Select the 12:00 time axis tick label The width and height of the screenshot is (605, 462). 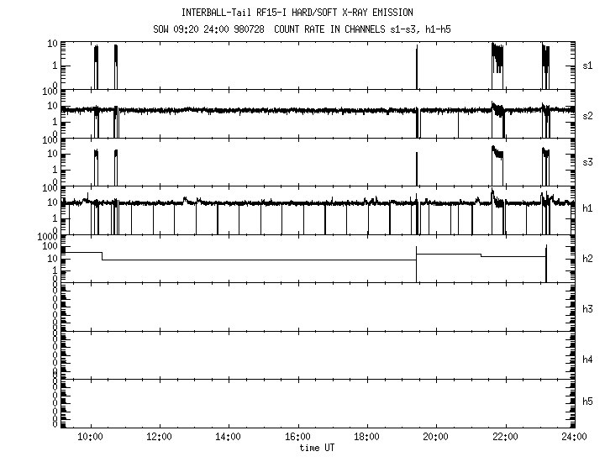pyautogui.click(x=159, y=437)
